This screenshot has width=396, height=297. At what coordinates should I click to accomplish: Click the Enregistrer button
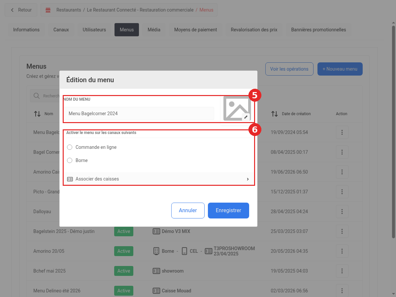228,211
